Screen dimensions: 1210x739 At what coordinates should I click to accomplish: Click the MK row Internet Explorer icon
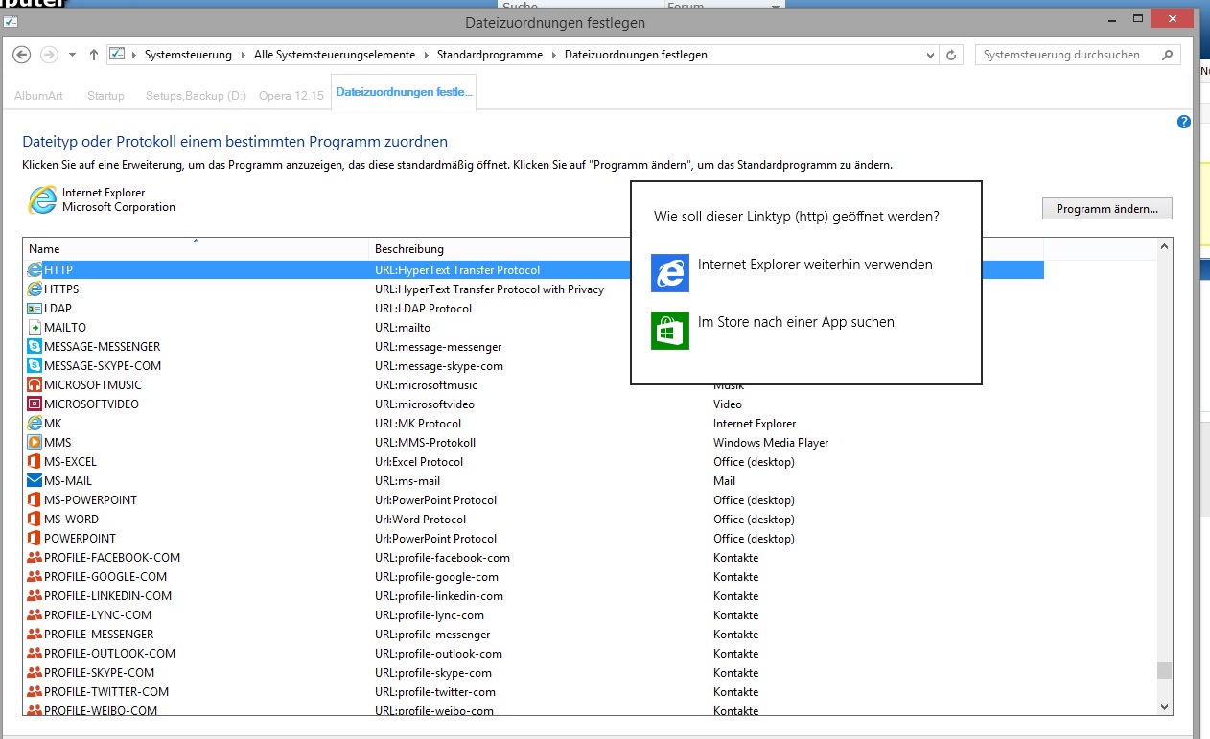[x=35, y=424]
